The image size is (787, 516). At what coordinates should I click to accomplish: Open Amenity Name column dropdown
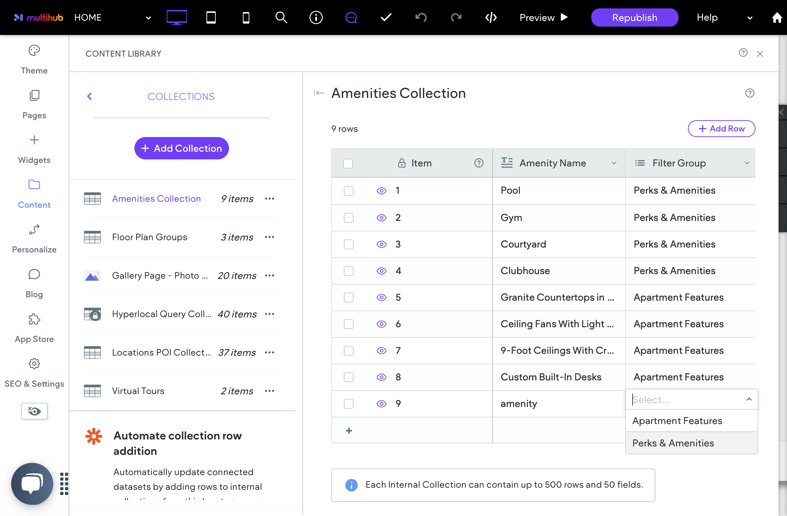click(x=614, y=163)
